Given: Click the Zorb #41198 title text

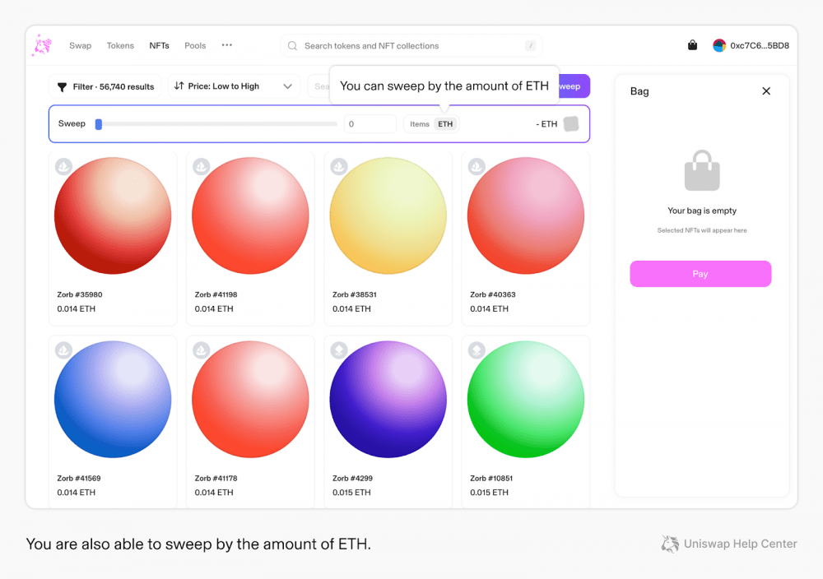Looking at the screenshot, I should [216, 294].
